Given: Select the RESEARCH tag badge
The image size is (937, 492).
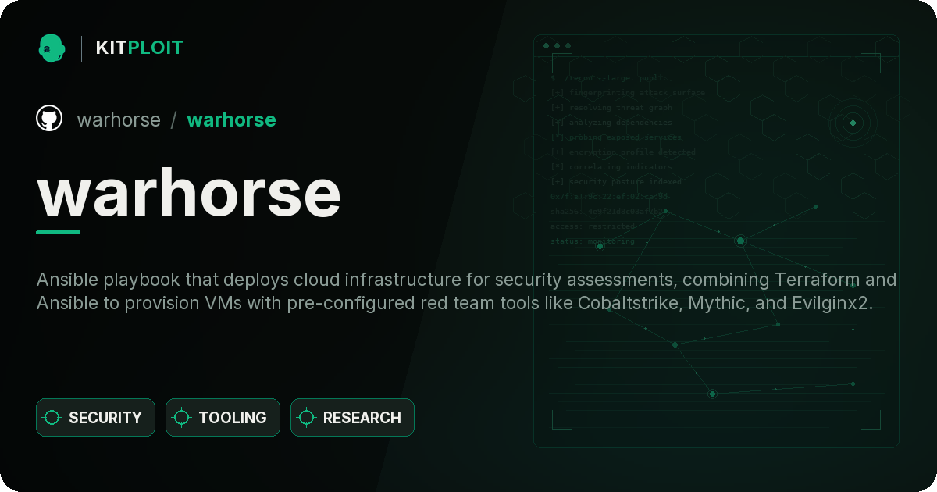Looking at the screenshot, I should (x=352, y=418).
